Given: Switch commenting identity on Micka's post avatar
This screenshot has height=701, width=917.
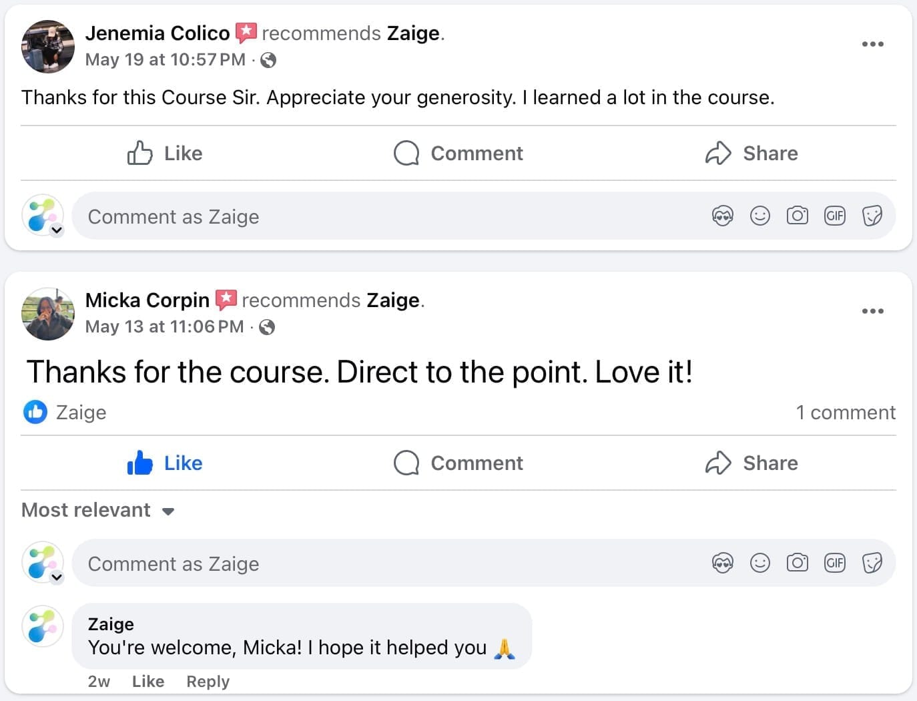Looking at the screenshot, I should pos(57,577).
